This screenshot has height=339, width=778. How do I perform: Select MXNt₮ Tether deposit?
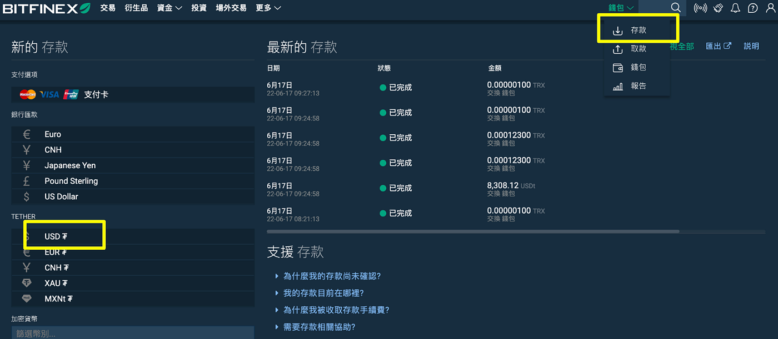(x=133, y=298)
